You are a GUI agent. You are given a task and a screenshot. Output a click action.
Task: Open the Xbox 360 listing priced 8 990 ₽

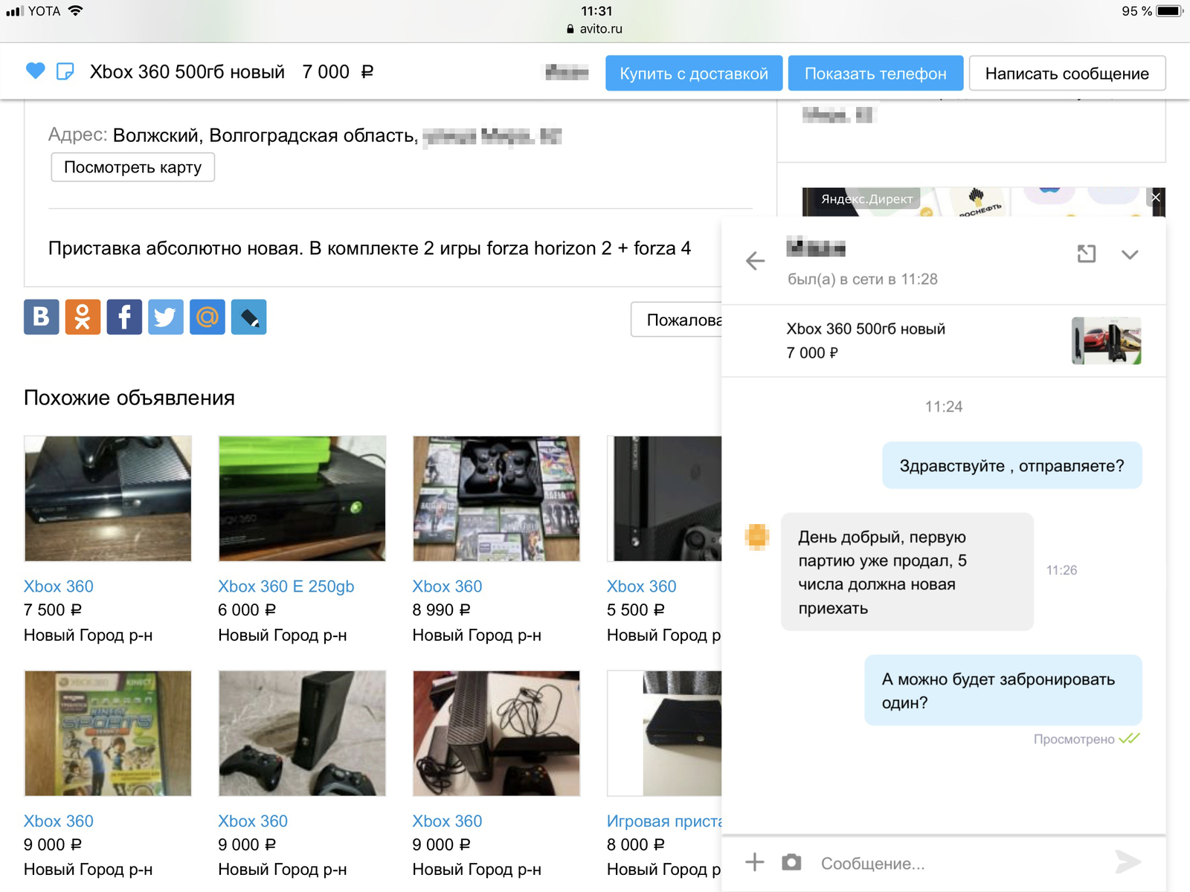pyautogui.click(x=447, y=586)
